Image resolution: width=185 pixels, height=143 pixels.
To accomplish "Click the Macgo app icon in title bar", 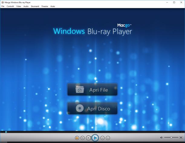I will click(x=3, y=2).
